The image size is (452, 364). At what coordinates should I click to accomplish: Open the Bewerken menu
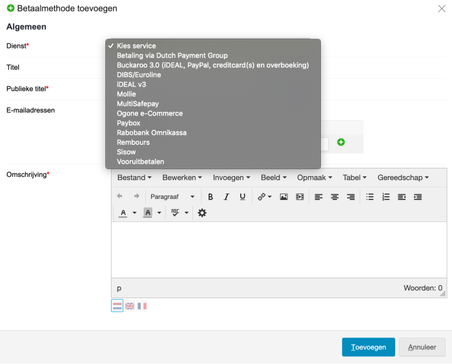click(182, 177)
